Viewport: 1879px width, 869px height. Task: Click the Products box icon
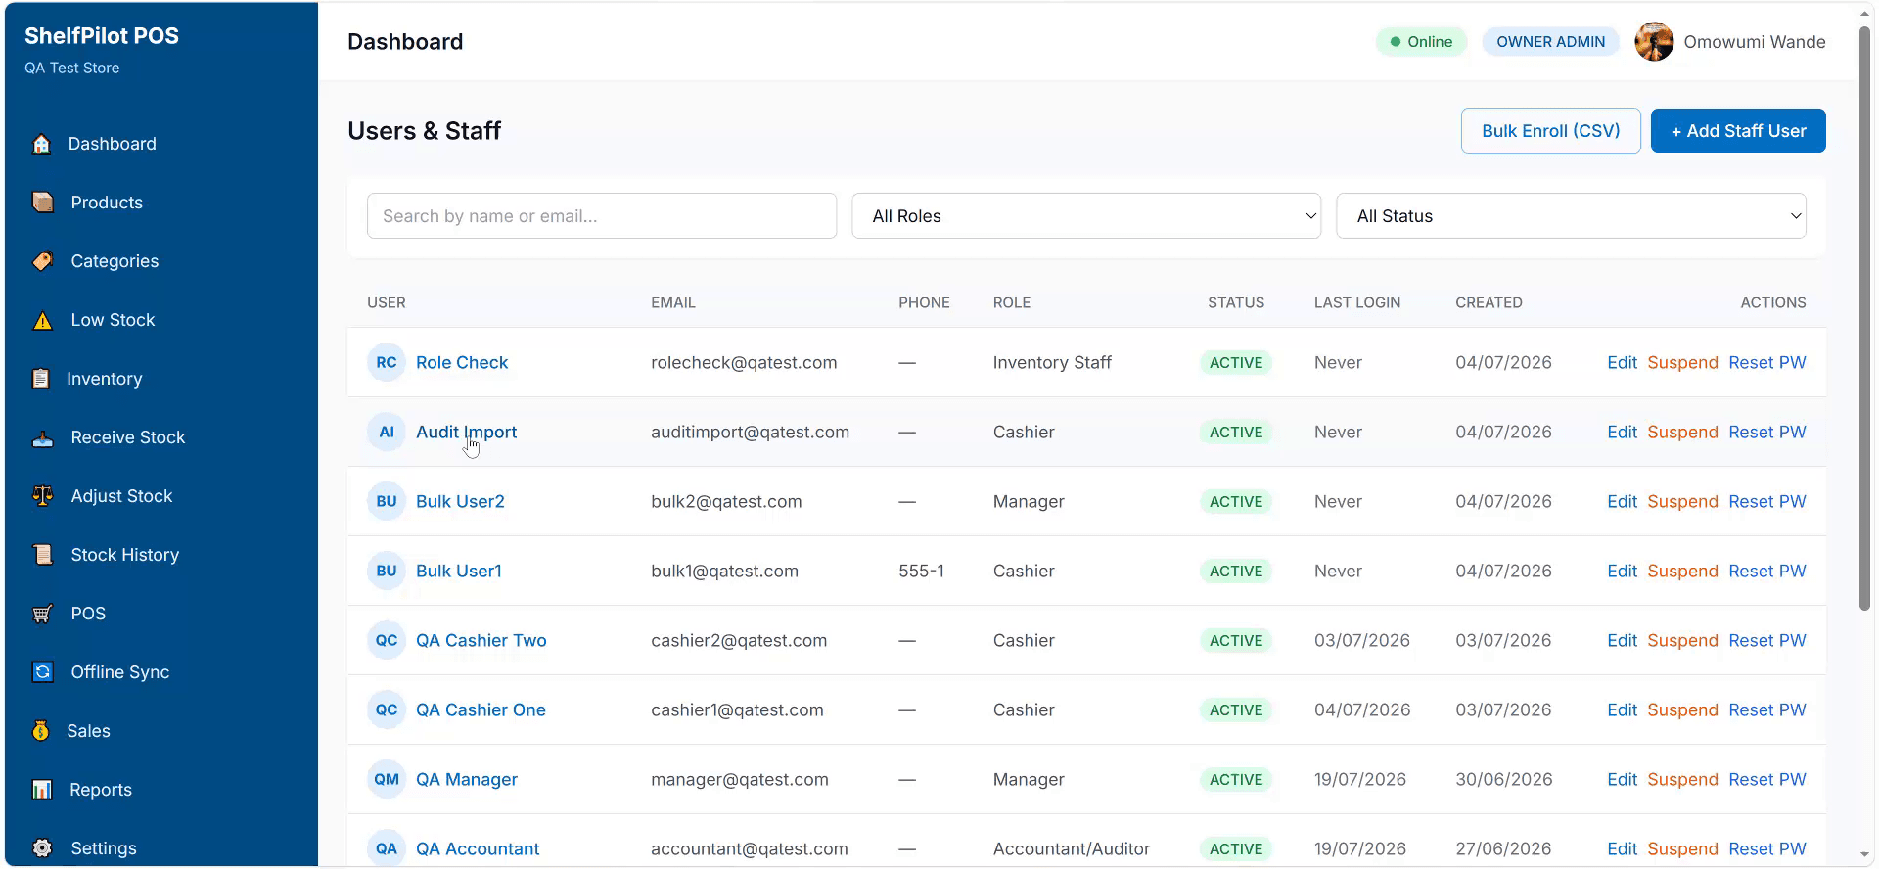click(x=42, y=203)
